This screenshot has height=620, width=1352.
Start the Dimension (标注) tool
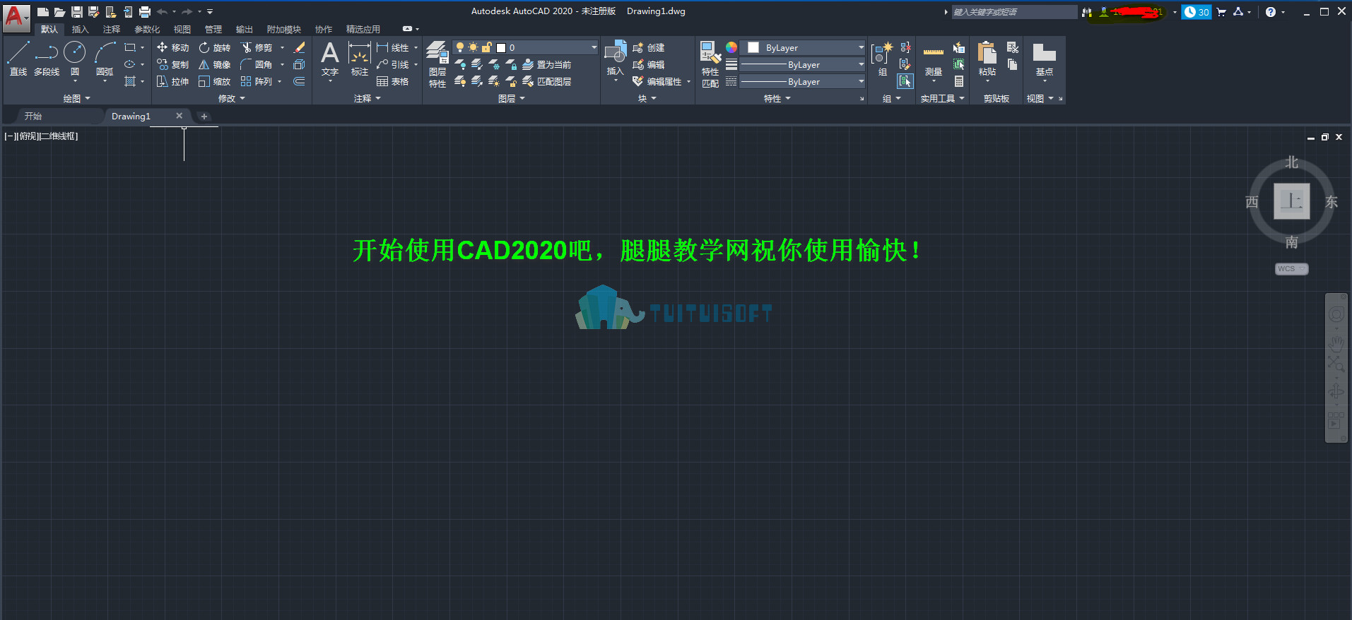360,59
